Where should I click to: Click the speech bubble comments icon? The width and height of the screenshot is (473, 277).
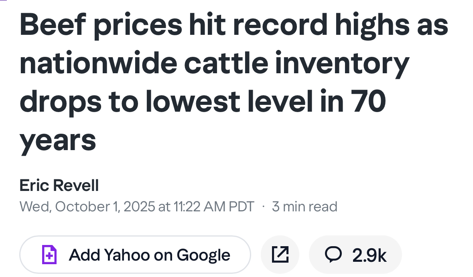tap(333, 255)
